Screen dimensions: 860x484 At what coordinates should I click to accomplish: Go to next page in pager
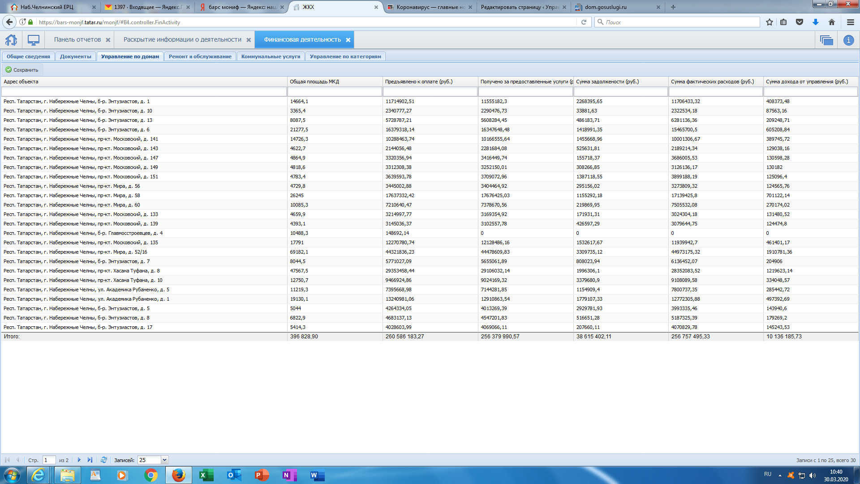pyautogui.click(x=79, y=460)
